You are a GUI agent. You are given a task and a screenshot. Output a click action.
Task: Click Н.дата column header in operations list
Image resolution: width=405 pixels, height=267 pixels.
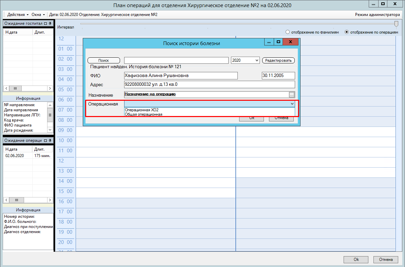(x=18, y=149)
